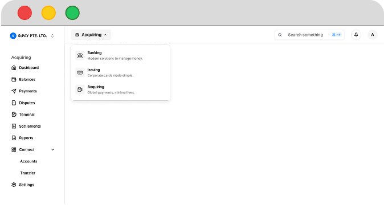This screenshot has width=384, height=212.
Task: Click the StPAY blue logo icon
Action: [x=13, y=36]
